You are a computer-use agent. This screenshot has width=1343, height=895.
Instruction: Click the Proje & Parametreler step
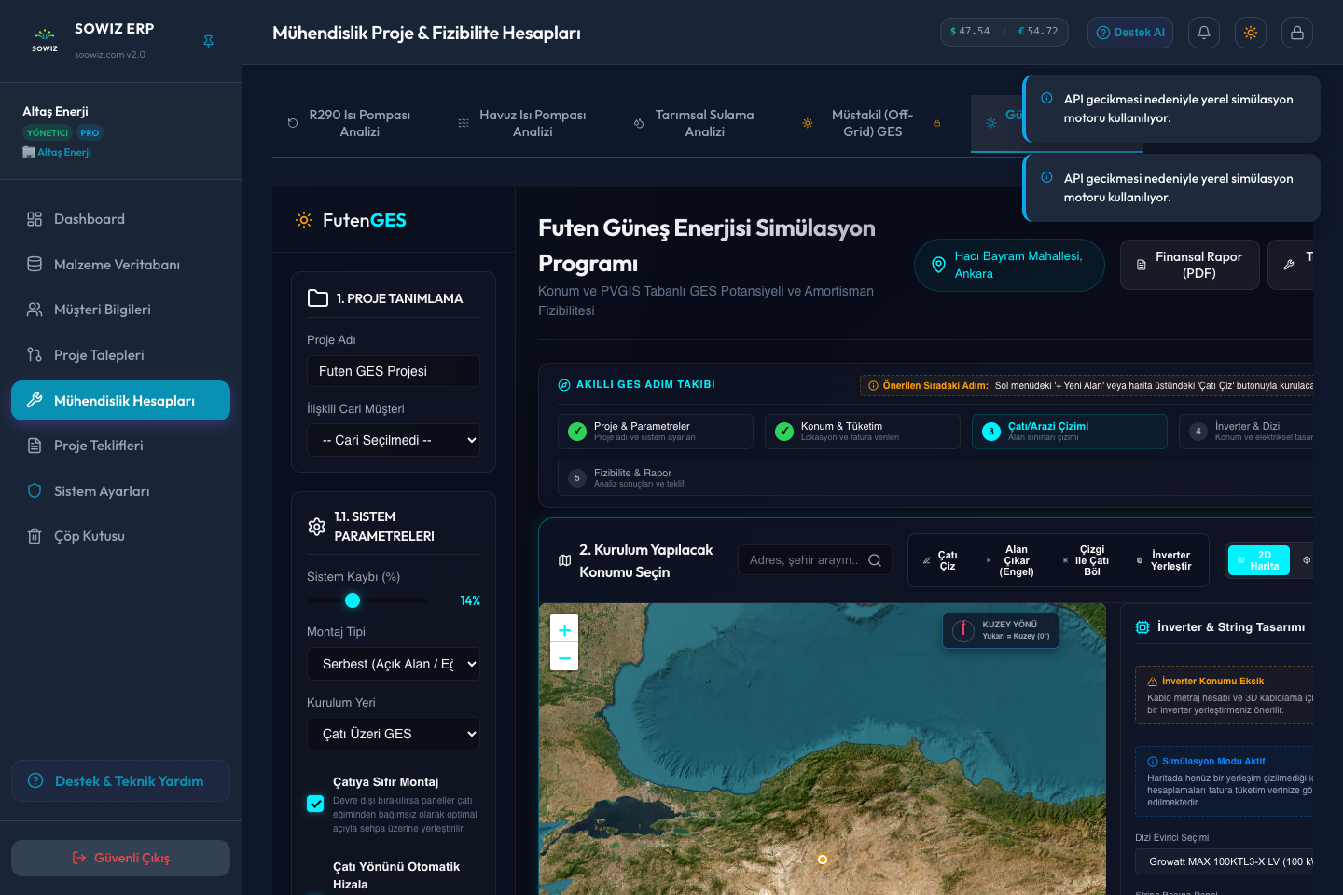pyautogui.click(x=656, y=432)
